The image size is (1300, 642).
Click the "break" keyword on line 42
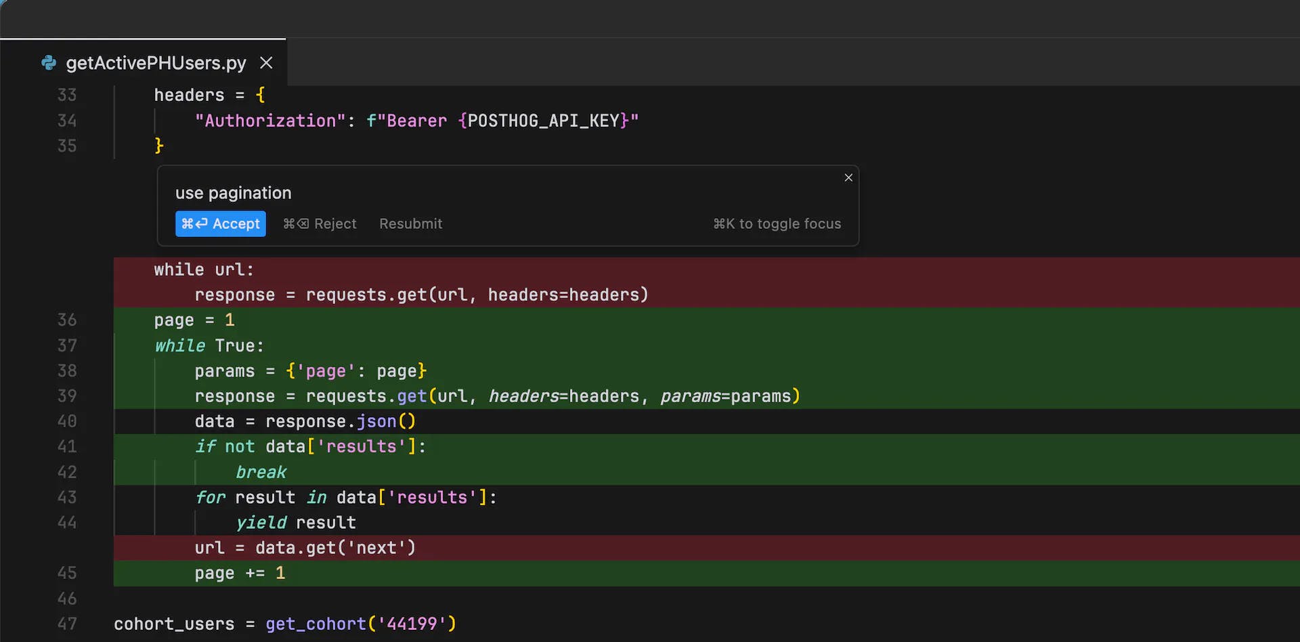[x=261, y=472]
